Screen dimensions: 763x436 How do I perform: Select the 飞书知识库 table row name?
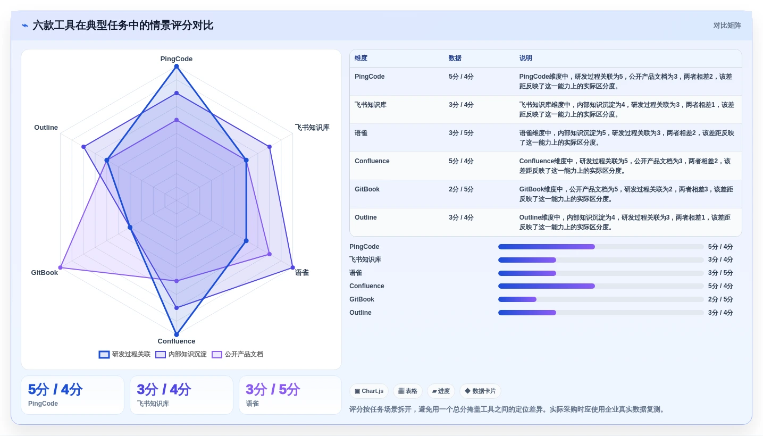371,105
